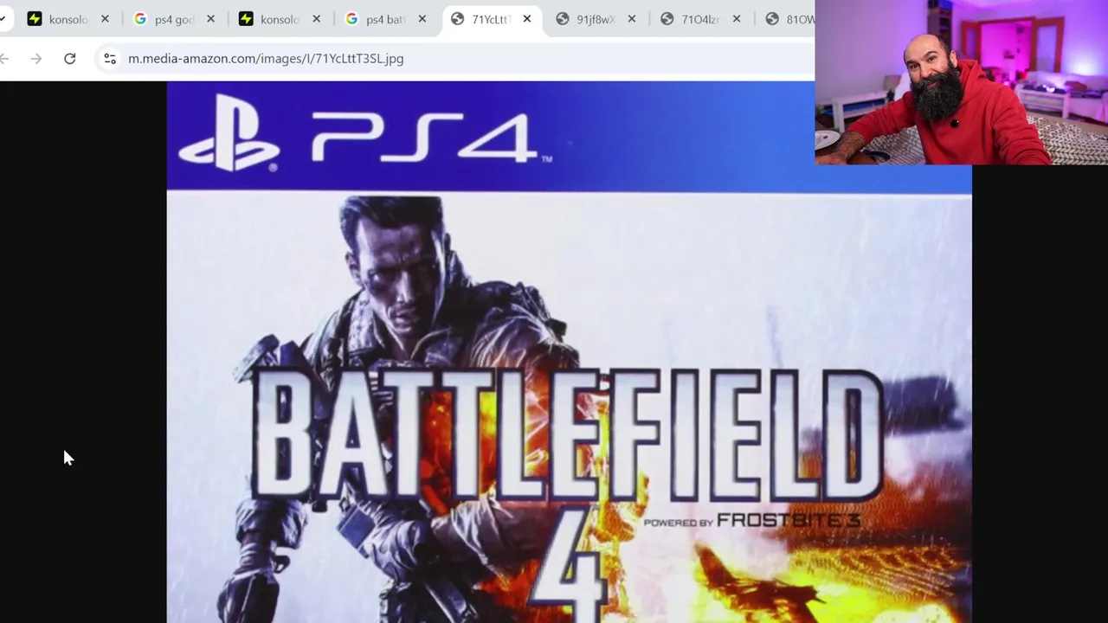The image size is (1108, 623).
Task: Click the address bar URL m.media-amazon.com
Action: coord(266,59)
